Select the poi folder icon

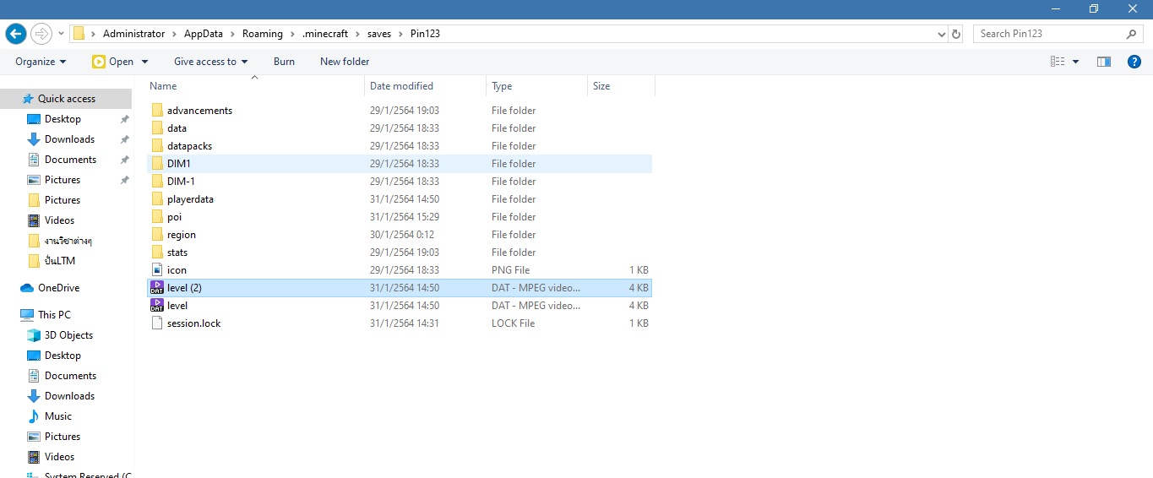click(157, 217)
